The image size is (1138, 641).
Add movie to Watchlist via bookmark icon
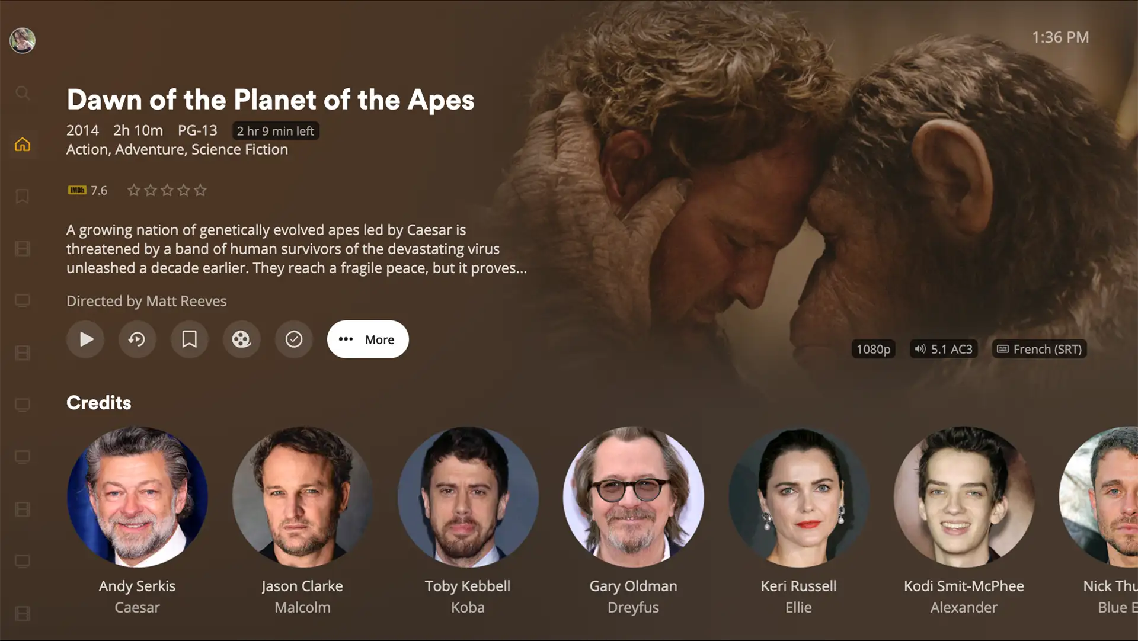pos(189,339)
